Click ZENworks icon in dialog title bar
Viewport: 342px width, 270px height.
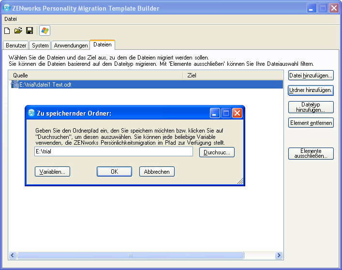31,113
